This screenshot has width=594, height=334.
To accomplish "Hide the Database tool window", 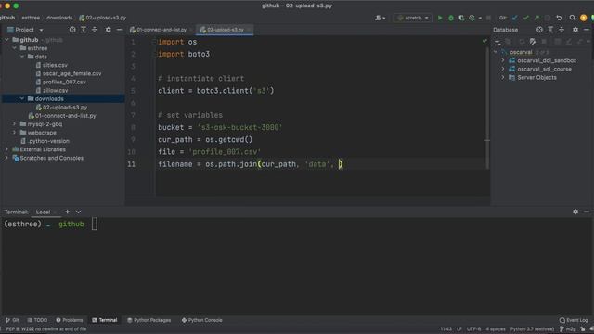I will point(587,30).
